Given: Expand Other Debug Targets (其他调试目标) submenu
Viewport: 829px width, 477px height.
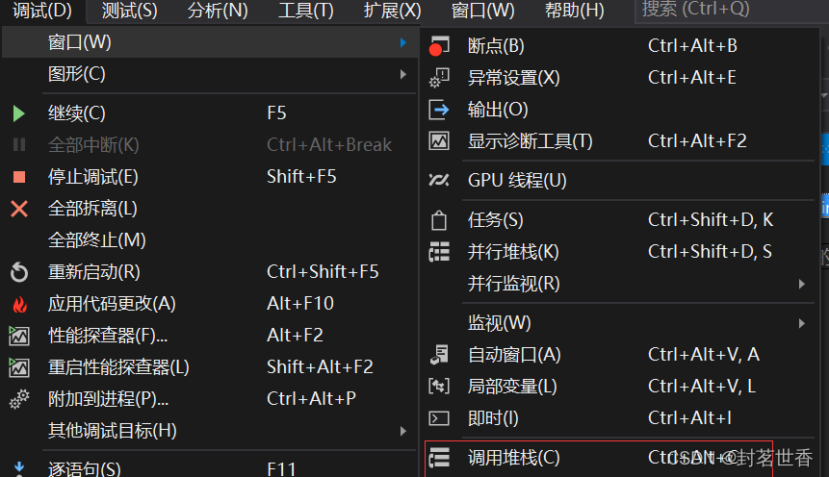Looking at the screenshot, I should 402,431.
